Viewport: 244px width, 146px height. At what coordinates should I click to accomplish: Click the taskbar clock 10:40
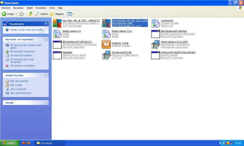pos(238,143)
